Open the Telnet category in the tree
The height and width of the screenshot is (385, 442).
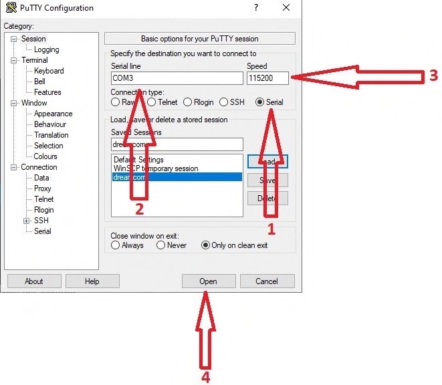(43, 199)
